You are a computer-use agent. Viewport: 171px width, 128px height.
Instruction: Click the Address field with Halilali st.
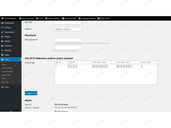(68, 29)
